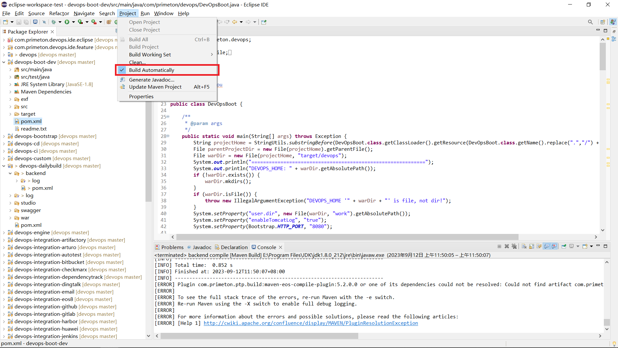Select Update Maven Project menu entry
This screenshot has height=348, width=618.
click(155, 87)
